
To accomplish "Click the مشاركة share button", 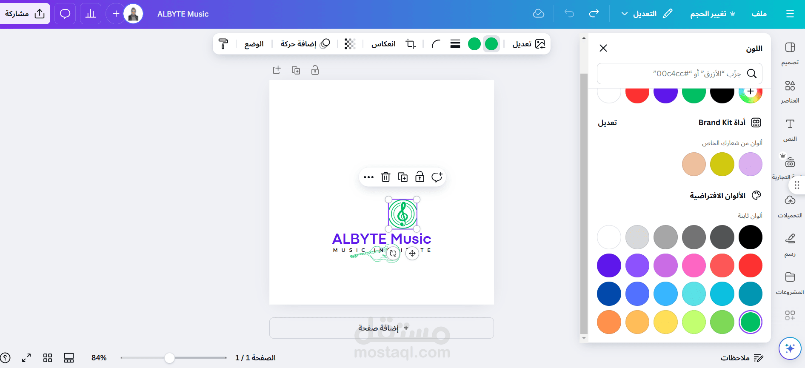I will coord(25,14).
